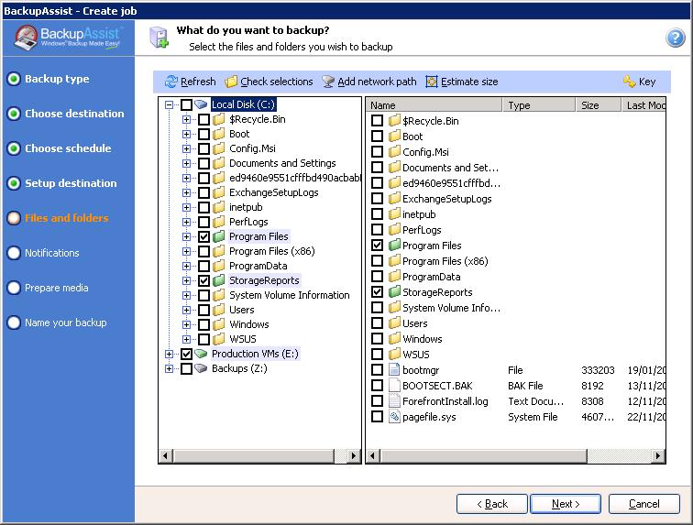Click the BOOTSECT.BAK file icon
Image resolution: width=693 pixels, height=525 pixels.
click(x=394, y=386)
